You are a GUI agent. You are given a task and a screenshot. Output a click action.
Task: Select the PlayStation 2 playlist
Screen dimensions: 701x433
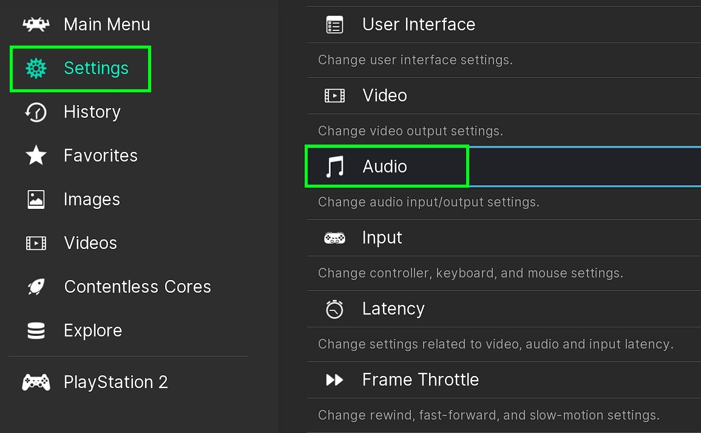tap(116, 382)
